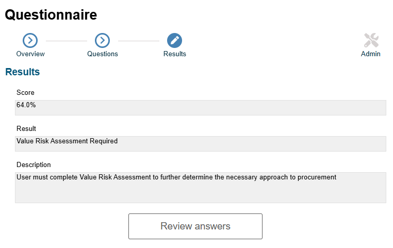Click the Score field label
The image size is (393, 248).
(25, 92)
